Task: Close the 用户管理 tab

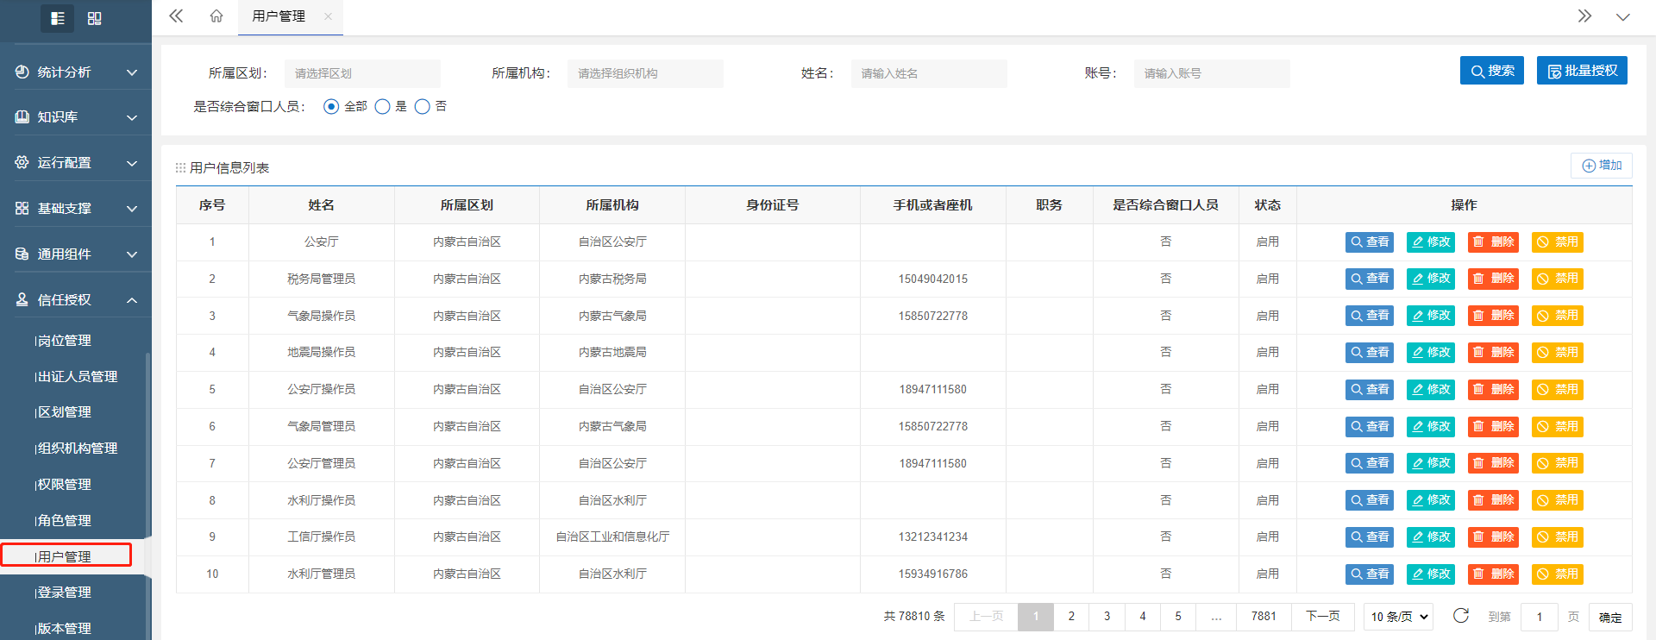Action: 328,16
